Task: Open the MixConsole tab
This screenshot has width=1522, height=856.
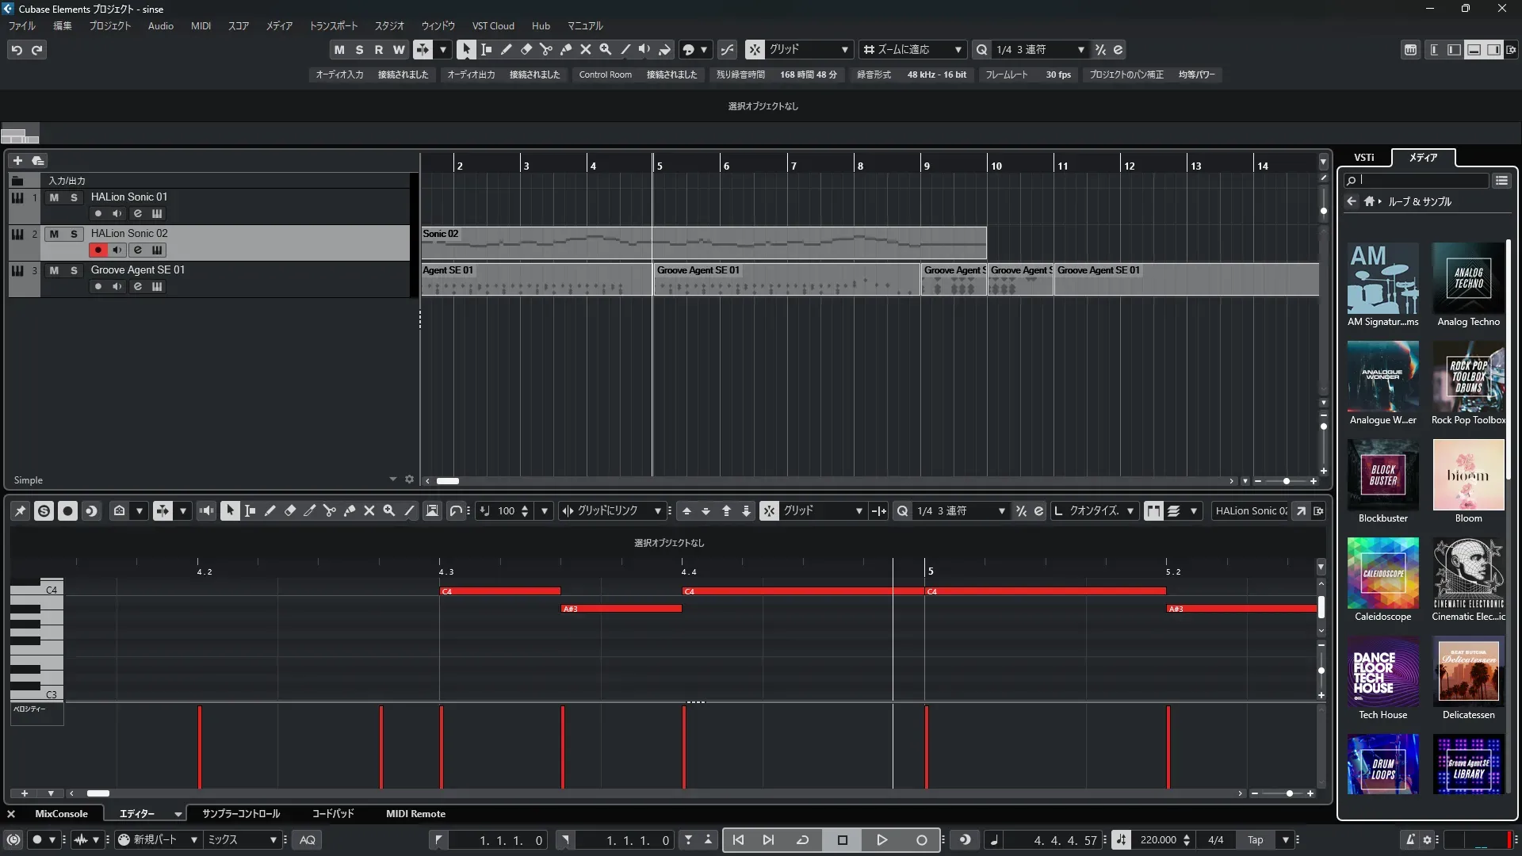Action: pyautogui.click(x=61, y=814)
